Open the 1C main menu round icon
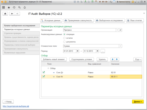 [5, 2]
